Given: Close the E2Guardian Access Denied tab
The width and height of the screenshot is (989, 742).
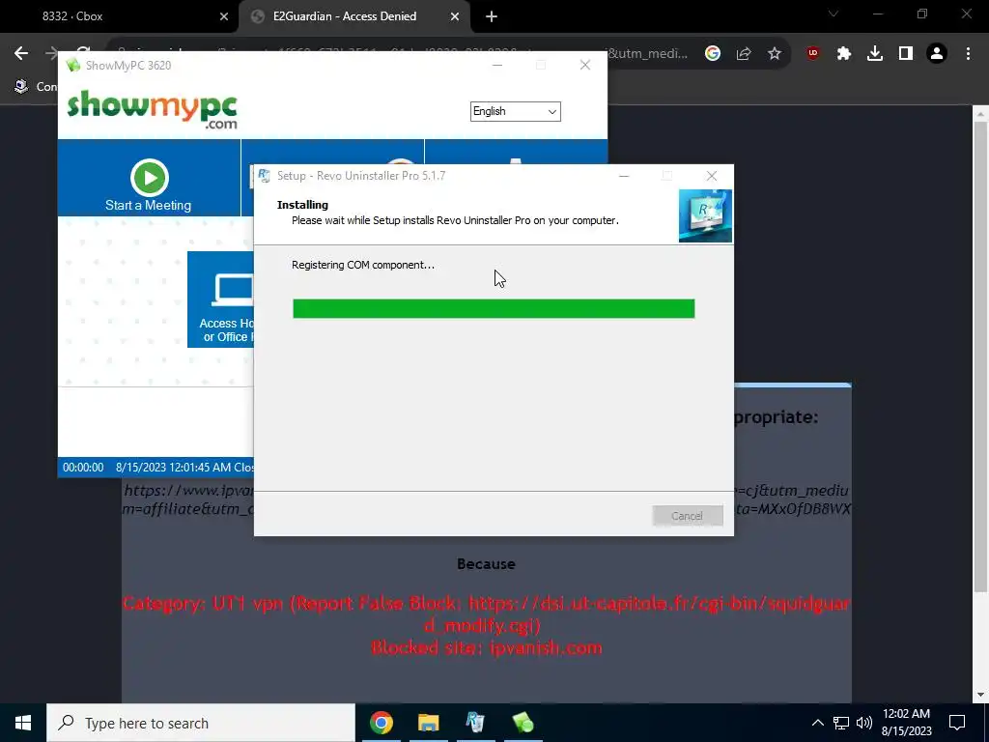Looking at the screenshot, I should 455,17.
